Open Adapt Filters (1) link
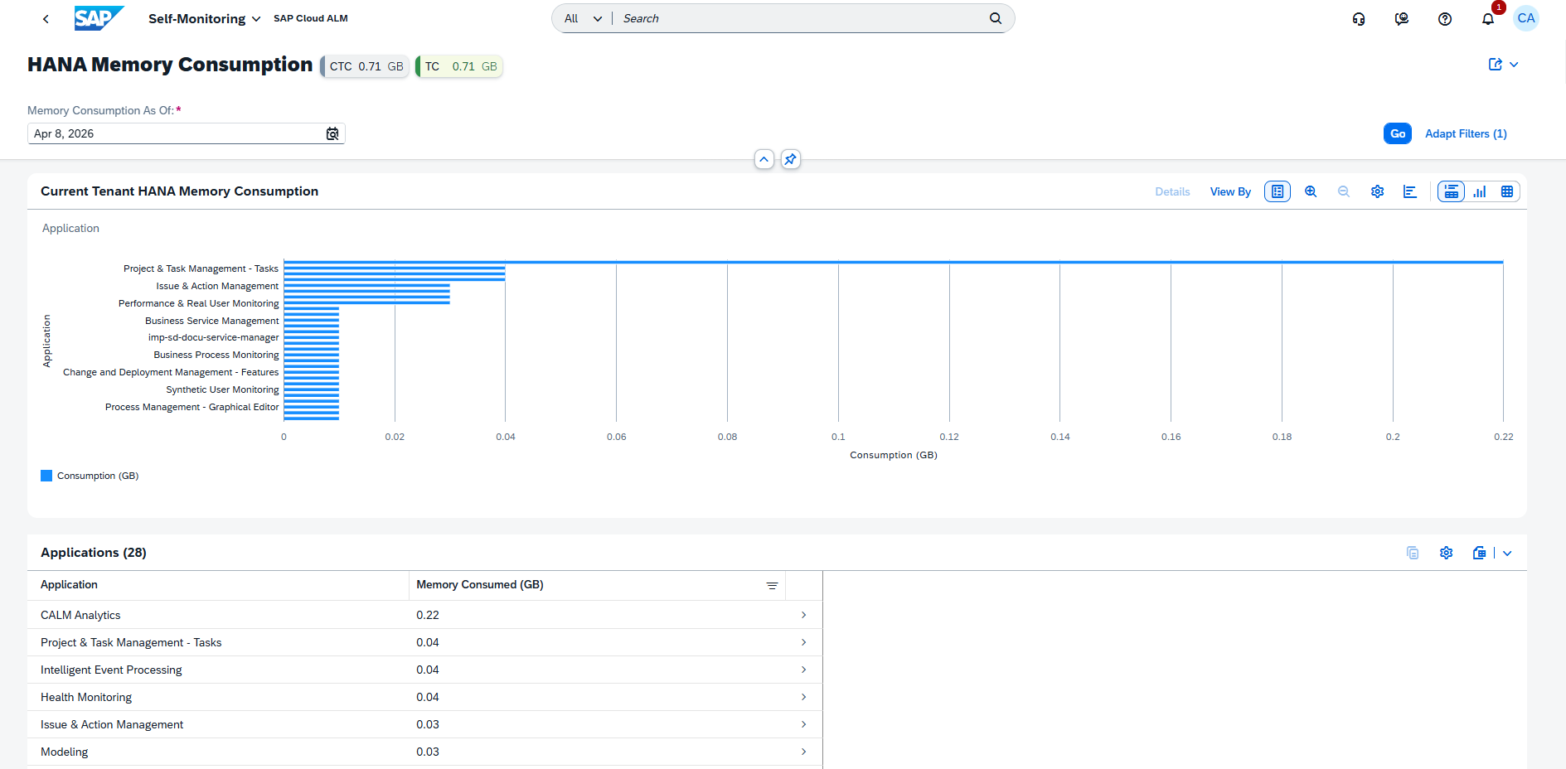This screenshot has width=1566, height=769. click(1465, 133)
